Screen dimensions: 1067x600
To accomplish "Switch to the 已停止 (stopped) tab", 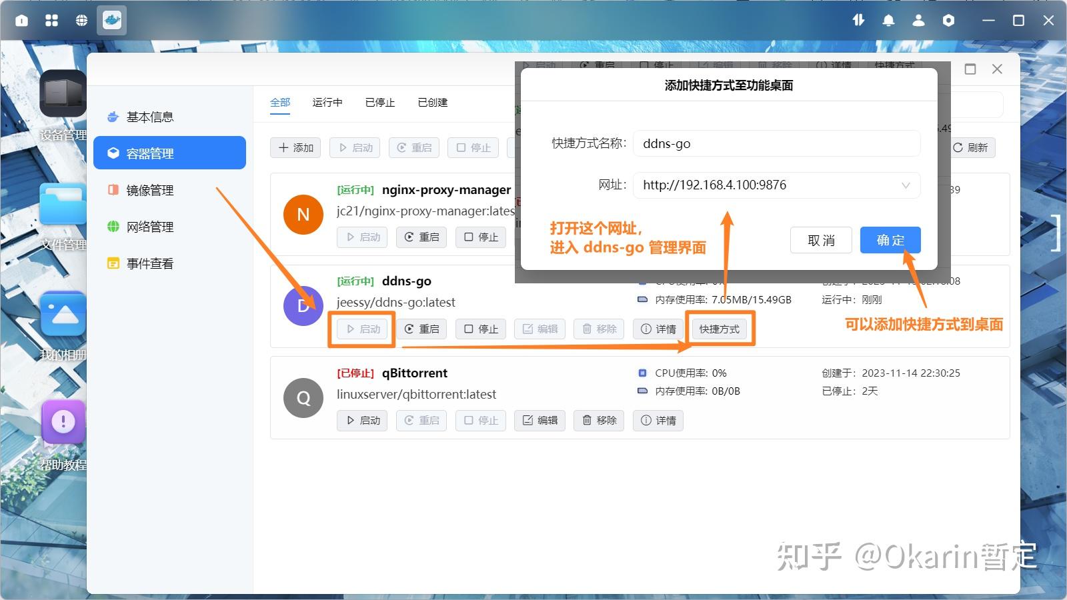I will click(379, 102).
